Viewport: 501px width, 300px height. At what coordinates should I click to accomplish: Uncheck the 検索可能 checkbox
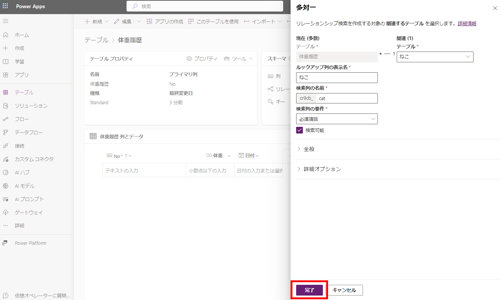pos(299,130)
